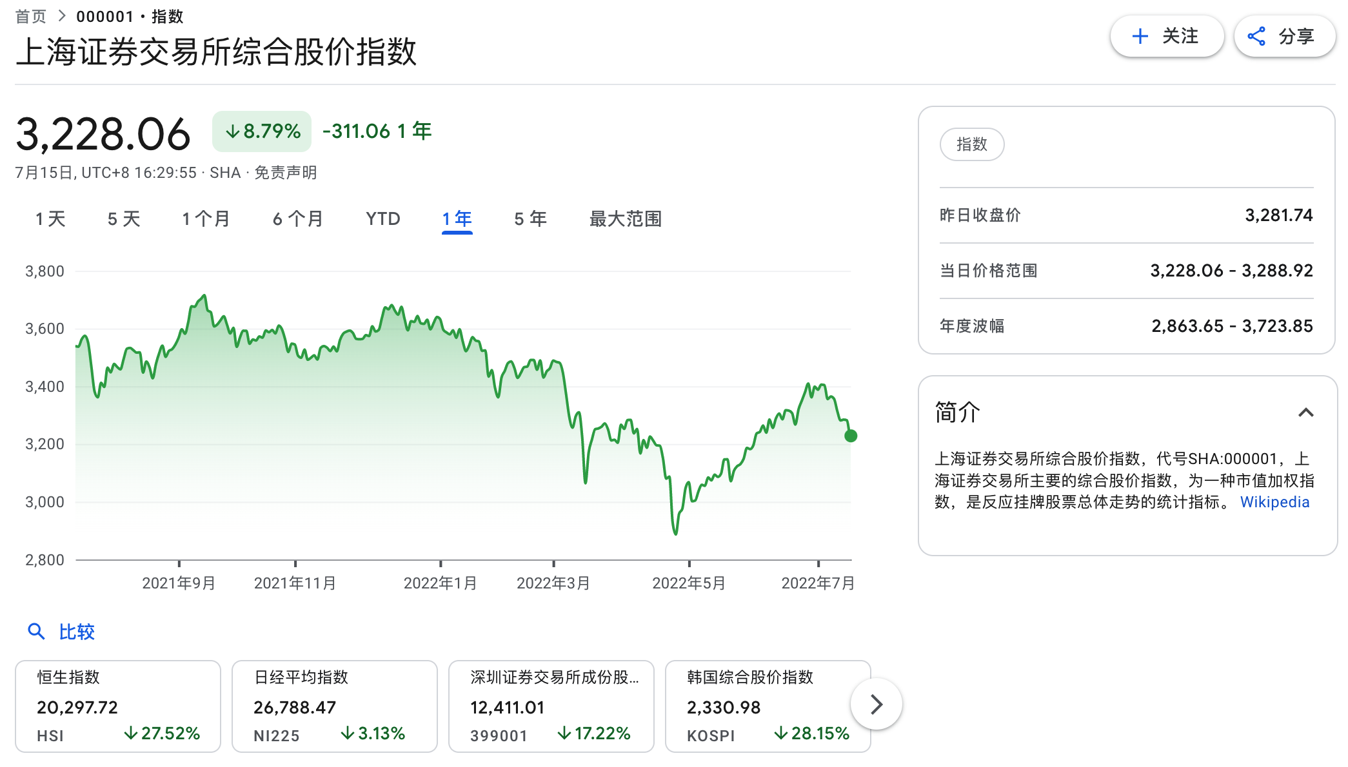The height and width of the screenshot is (767, 1348).
Task: Click the breadcrumb chevron after 首页
Action: (62, 16)
